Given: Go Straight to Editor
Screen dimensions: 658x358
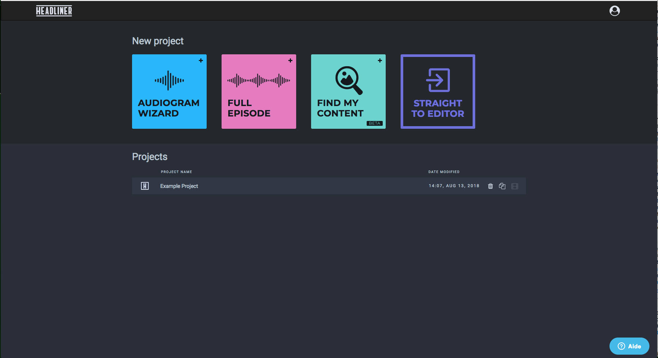Looking at the screenshot, I should click(438, 92).
